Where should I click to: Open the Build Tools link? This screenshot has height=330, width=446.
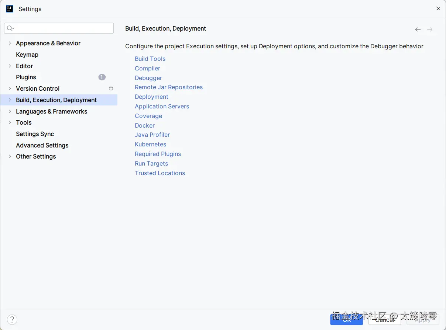(150, 59)
